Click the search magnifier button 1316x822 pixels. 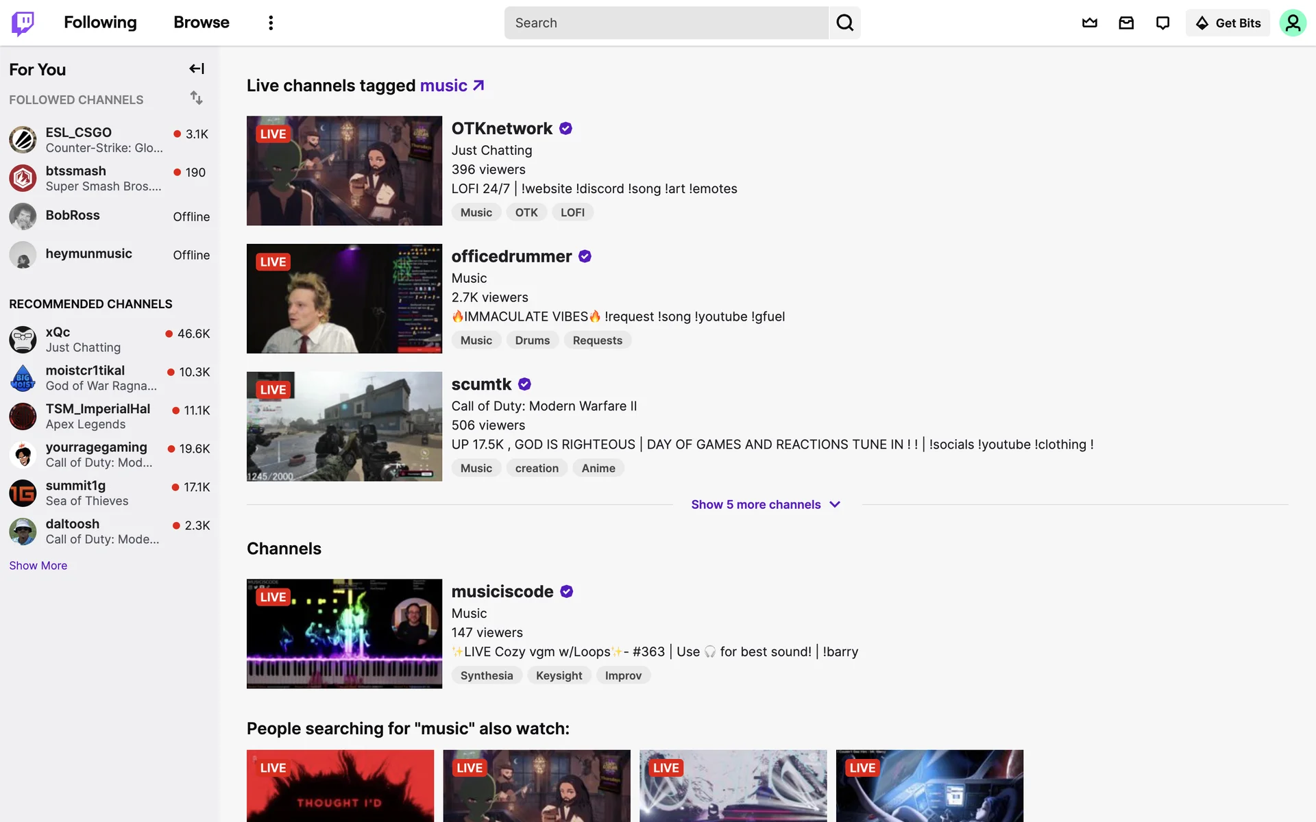[x=844, y=23]
